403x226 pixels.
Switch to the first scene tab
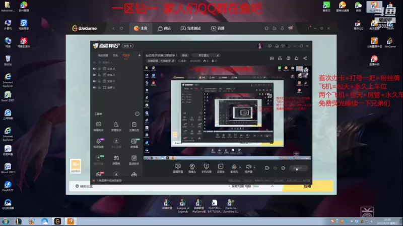103,55
